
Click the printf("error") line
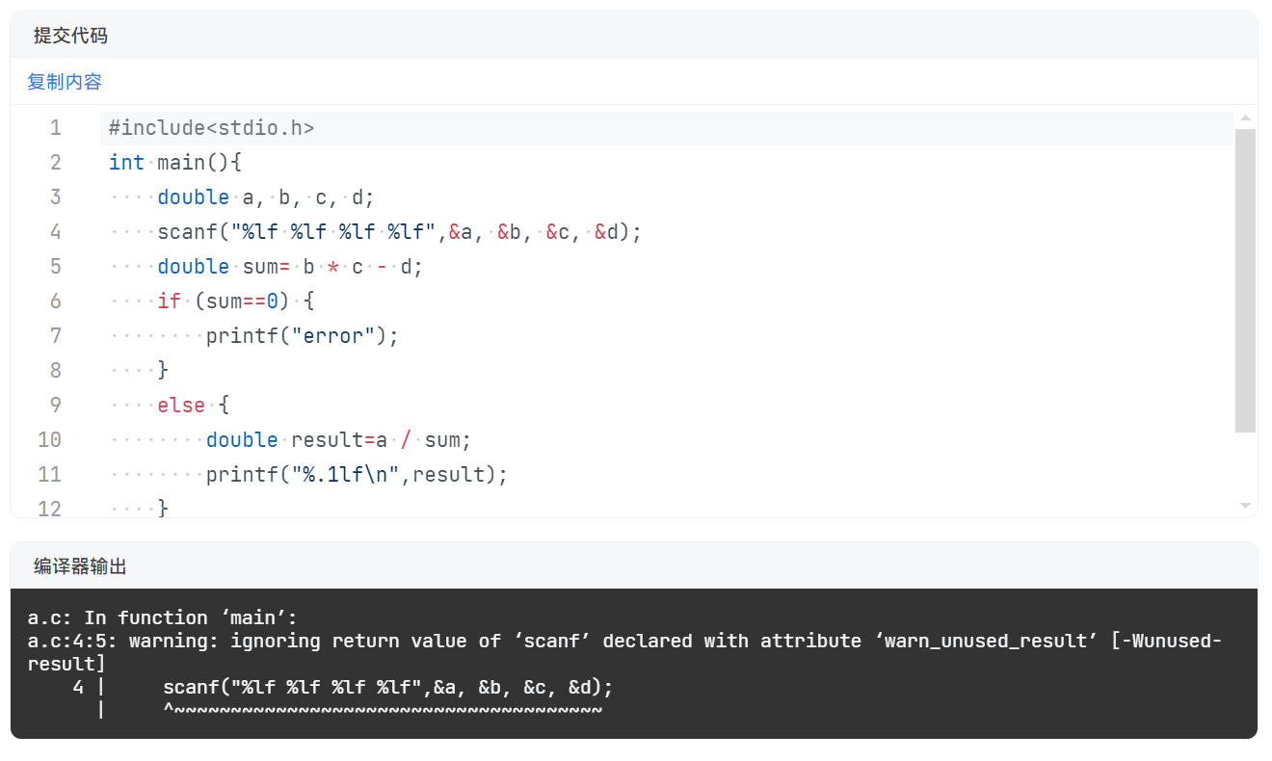click(302, 336)
